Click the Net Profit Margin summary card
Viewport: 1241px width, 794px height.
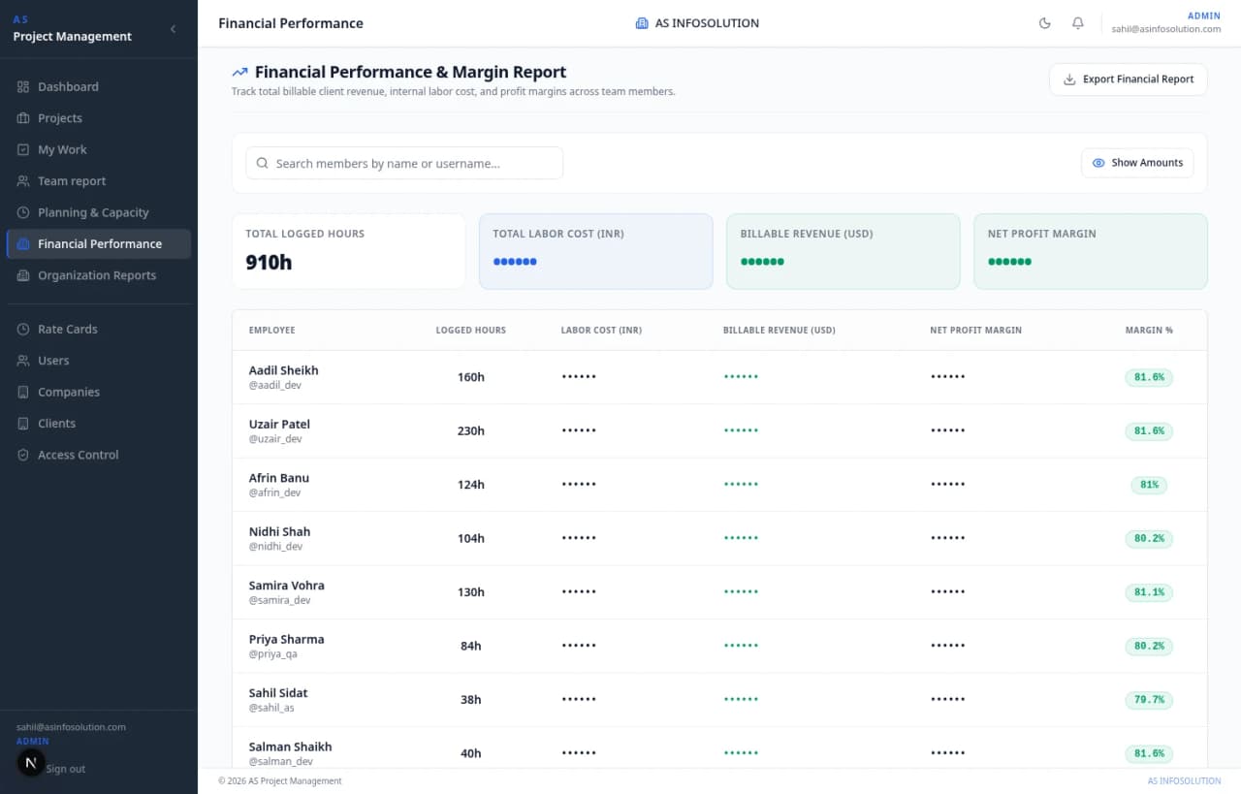pos(1091,251)
